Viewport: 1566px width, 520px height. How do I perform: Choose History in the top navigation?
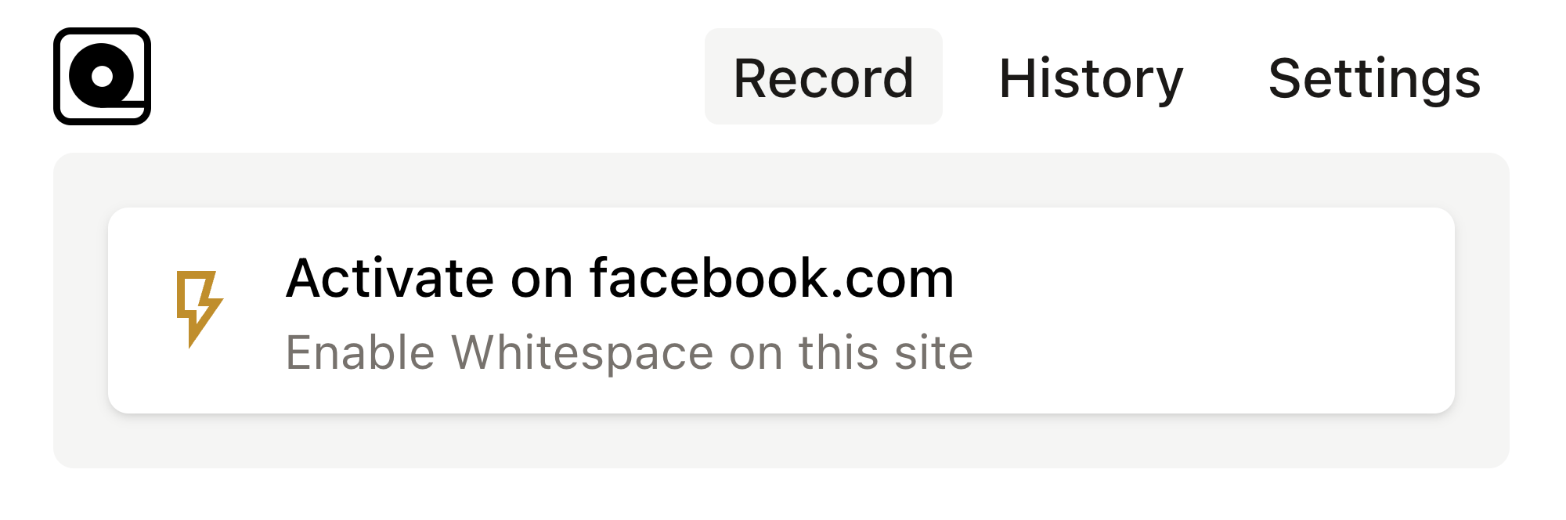[1091, 78]
